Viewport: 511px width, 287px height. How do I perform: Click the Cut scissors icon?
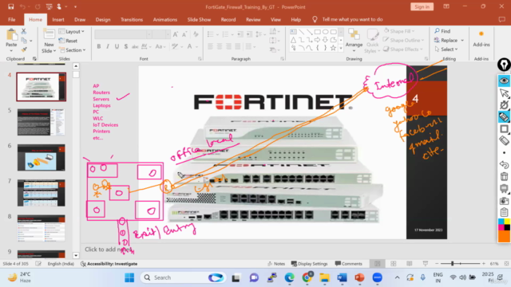(x=23, y=31)
